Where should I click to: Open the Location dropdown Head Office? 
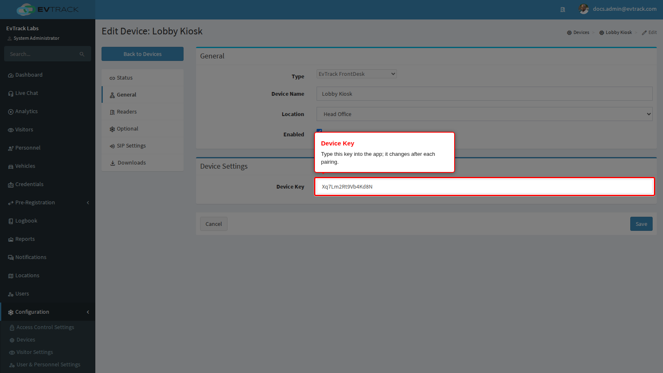tap(484, 114)
